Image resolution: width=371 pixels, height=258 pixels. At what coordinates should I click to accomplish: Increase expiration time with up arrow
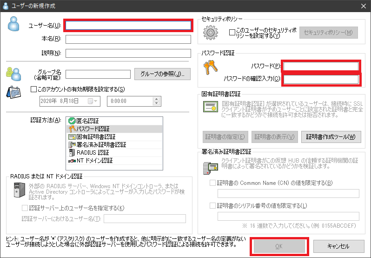pos(156,99)
